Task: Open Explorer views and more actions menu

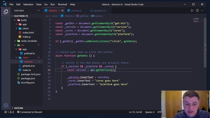Action: [38, 10]
